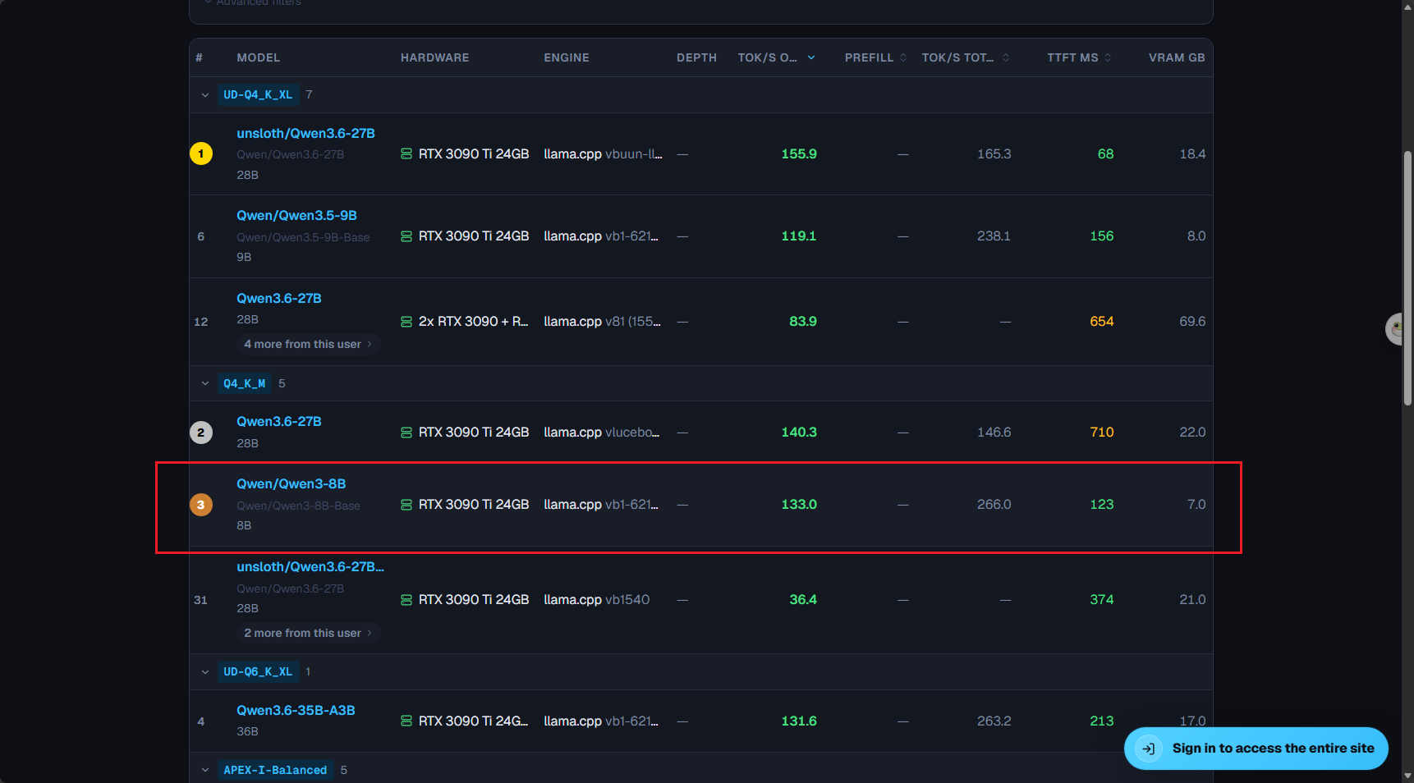The width and height of the screenshot is (1414, 783).
Task: Click the gold rank 1 badge
Action: 201,153
